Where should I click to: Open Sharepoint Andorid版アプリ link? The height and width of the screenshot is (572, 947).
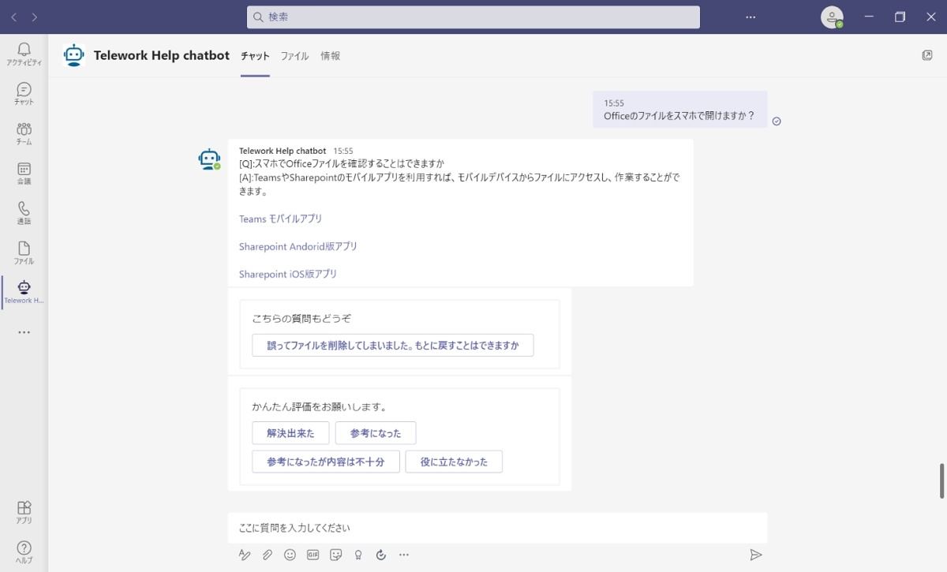click(x=298, y=246)
